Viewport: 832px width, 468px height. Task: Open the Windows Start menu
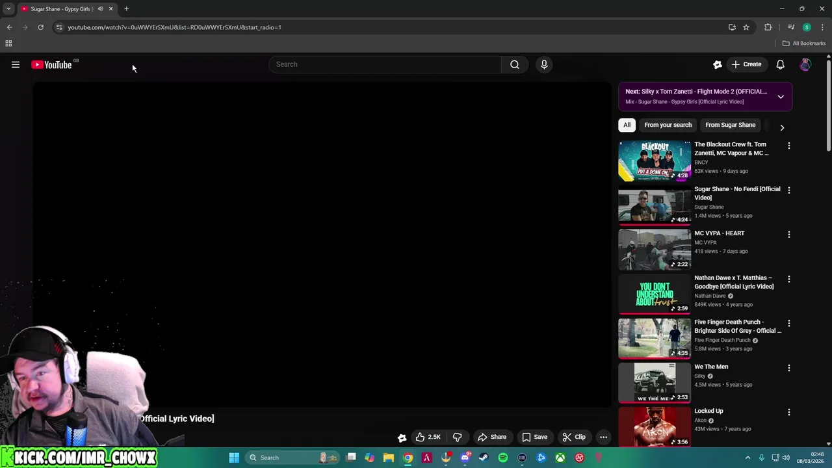(234, 458)
